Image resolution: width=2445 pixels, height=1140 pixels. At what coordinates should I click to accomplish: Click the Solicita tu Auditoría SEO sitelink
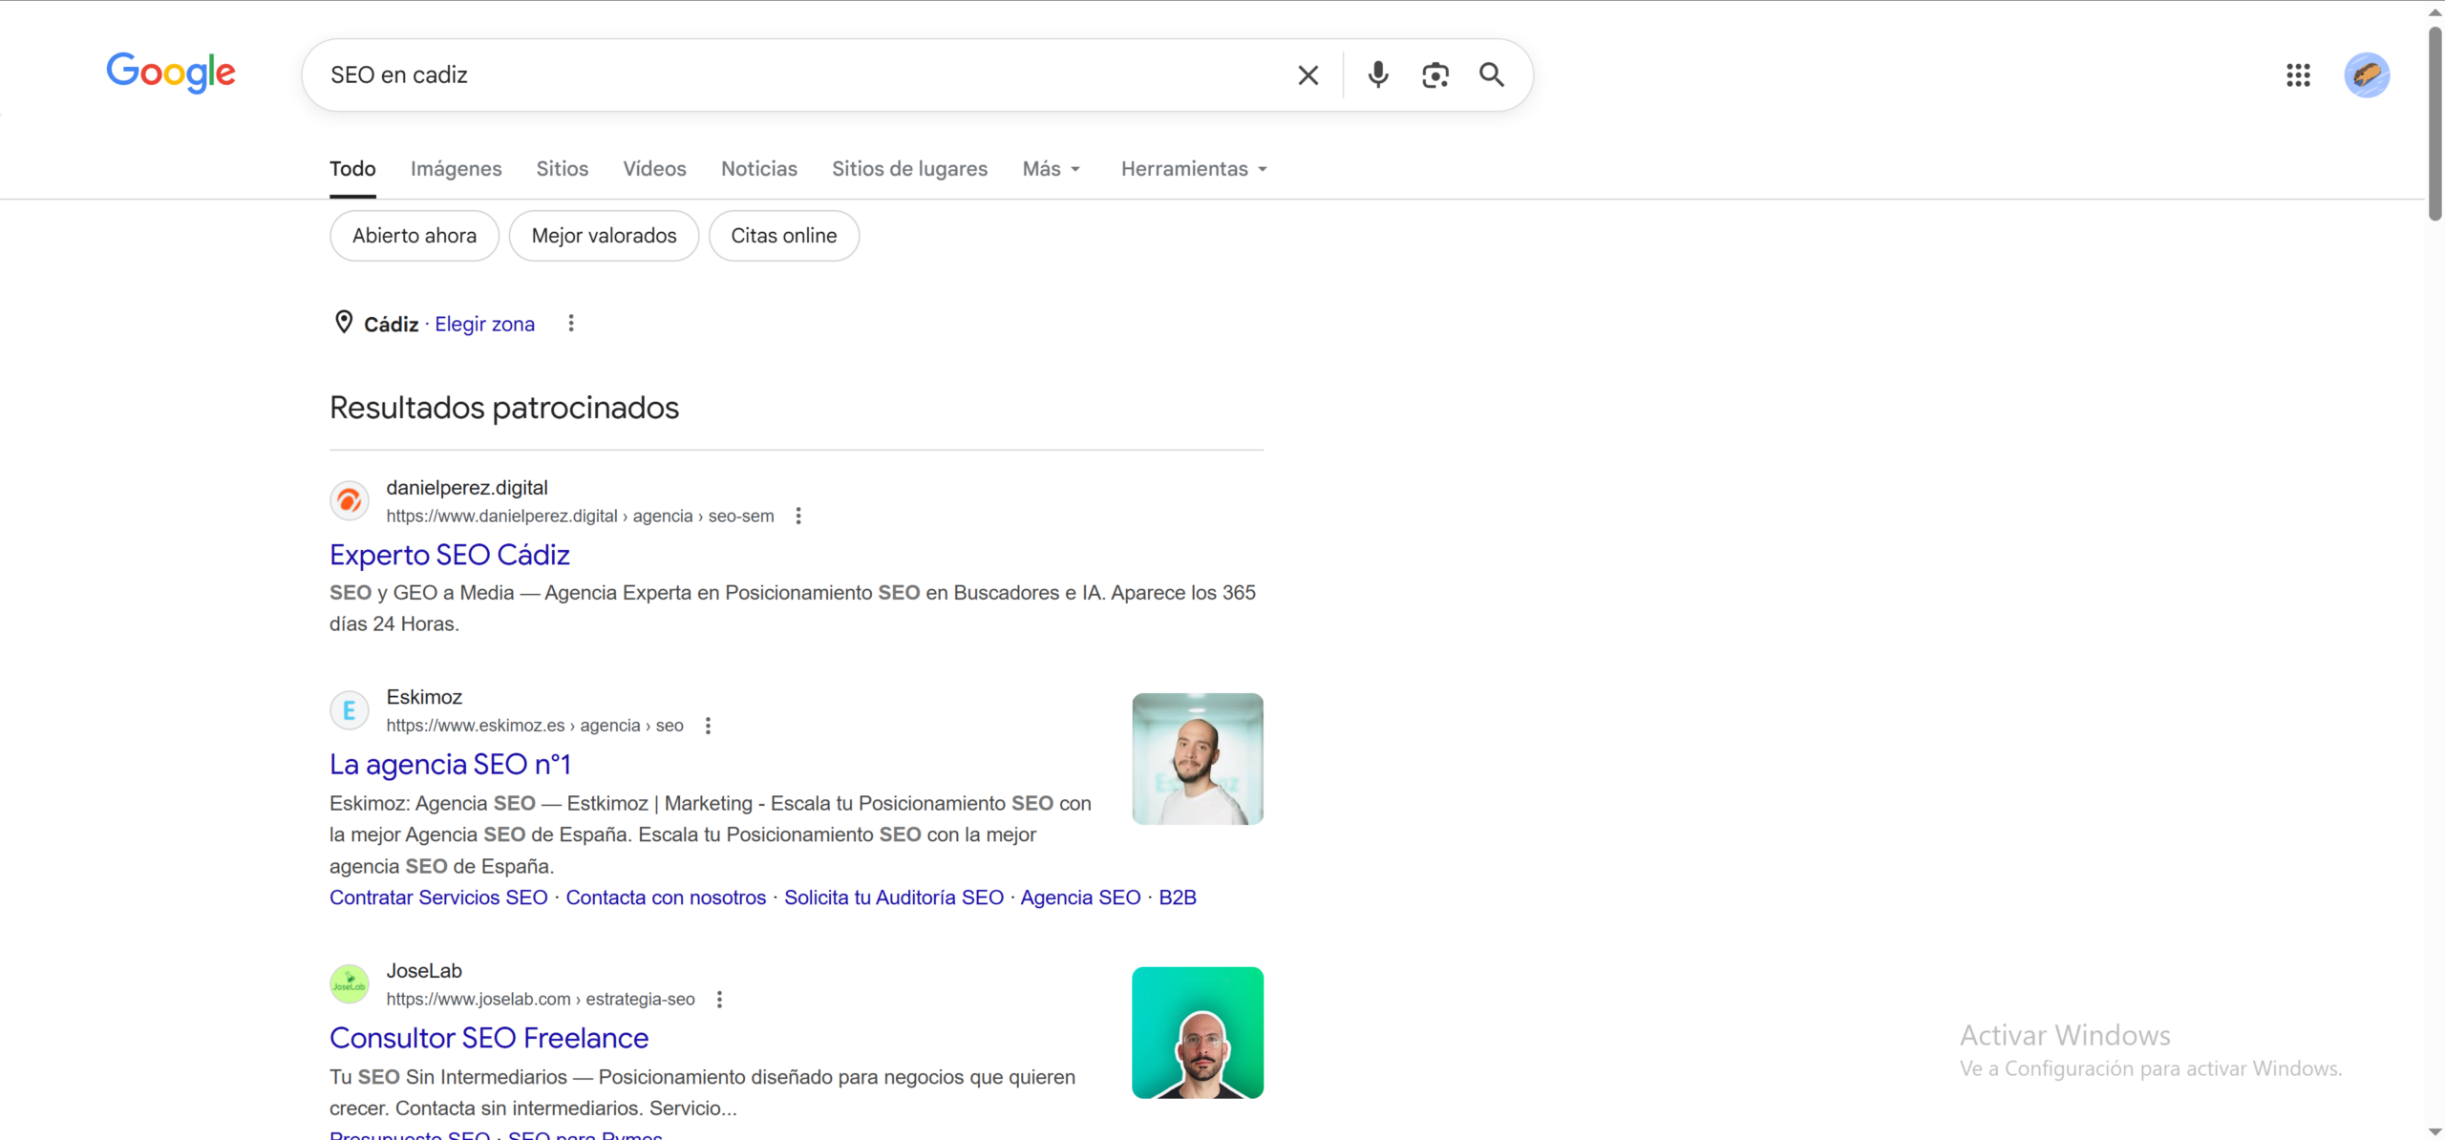[894, 897]
